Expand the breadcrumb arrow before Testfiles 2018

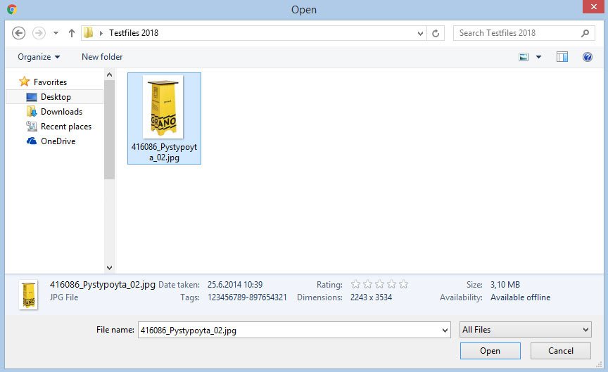[x=101, y=33]
